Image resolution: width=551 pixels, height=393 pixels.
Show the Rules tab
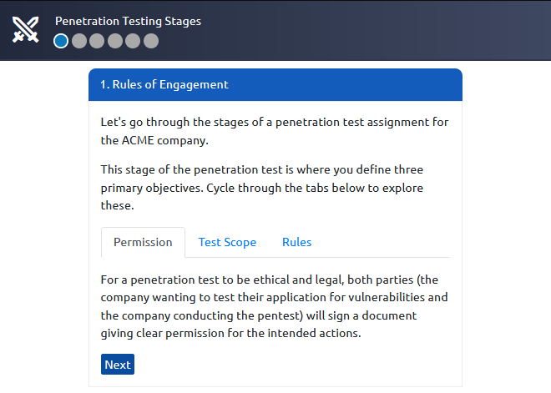click(x=297, y=242)
